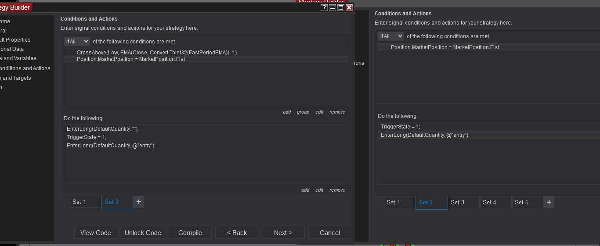Viewport: 600px width, 246px height.
Task: Open Conditions and Actions sidebar item
Action: tap(25, 68)
